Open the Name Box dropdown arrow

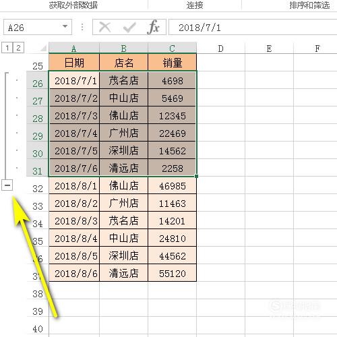click(65, 26)
